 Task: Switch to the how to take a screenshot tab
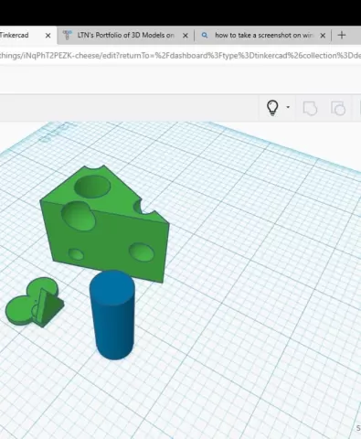tap(264, 36)
